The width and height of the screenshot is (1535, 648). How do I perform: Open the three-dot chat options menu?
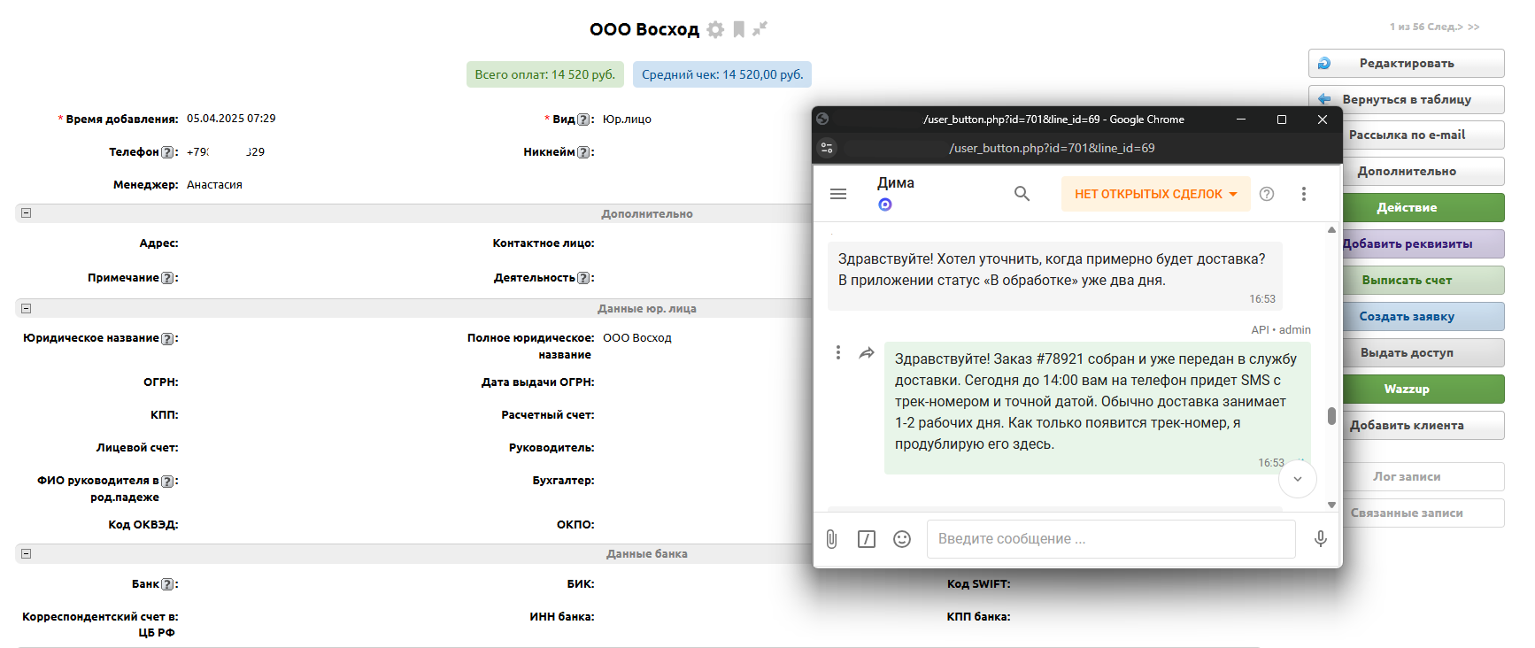pos(1303,194)
